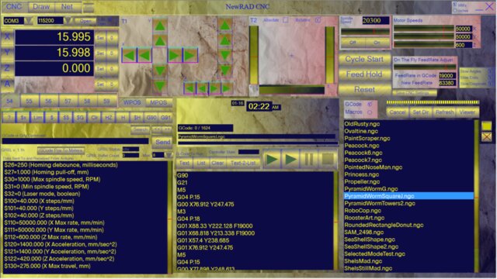The image size is (497, 279).
Task: Open the Max buffer dropdown arrow
Action: click(169, 155)
